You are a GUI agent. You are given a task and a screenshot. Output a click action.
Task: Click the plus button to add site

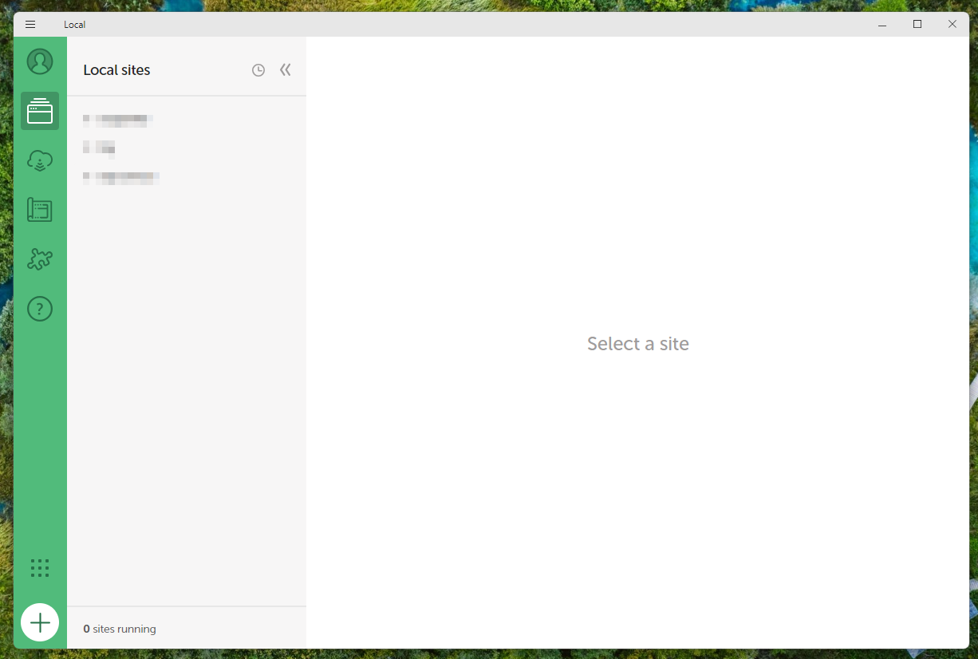40,622
